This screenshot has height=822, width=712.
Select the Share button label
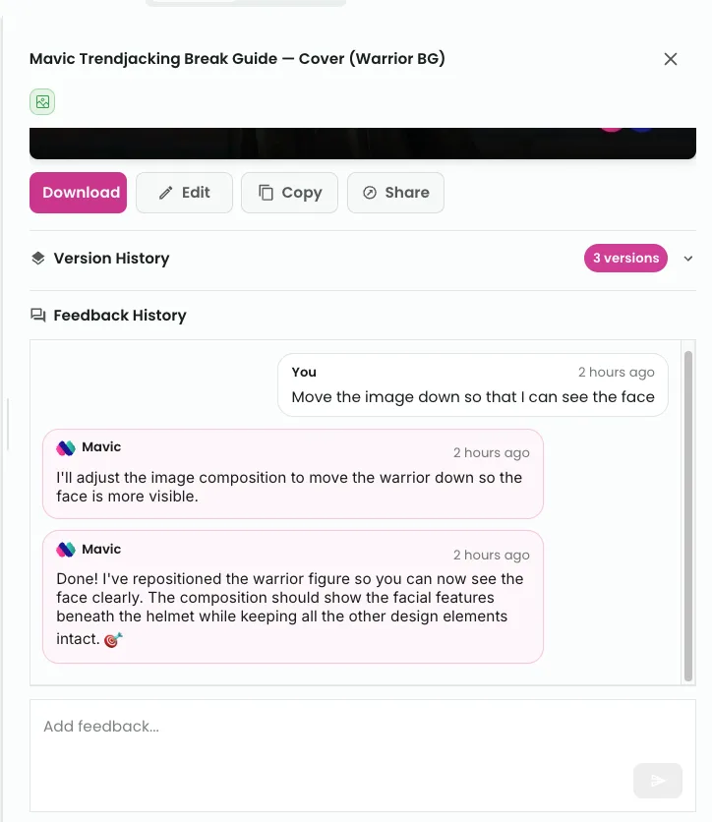(x=407, y=193)
